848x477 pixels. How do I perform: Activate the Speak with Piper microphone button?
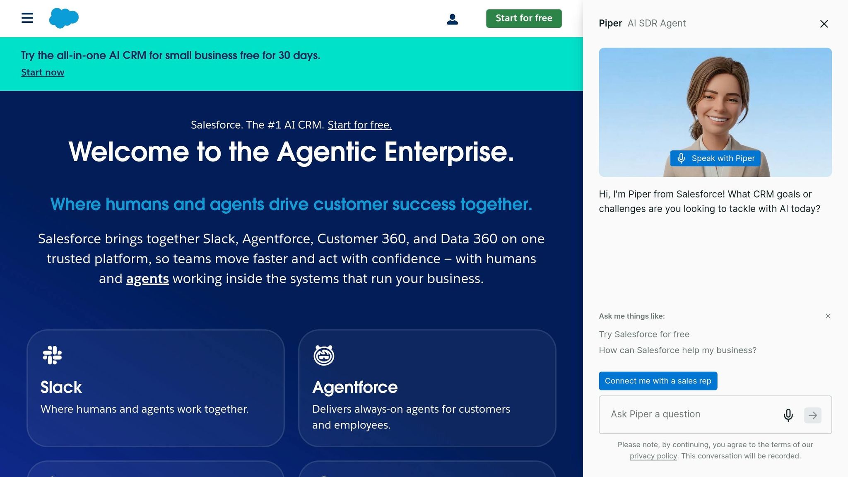click(x=715, y=158)
